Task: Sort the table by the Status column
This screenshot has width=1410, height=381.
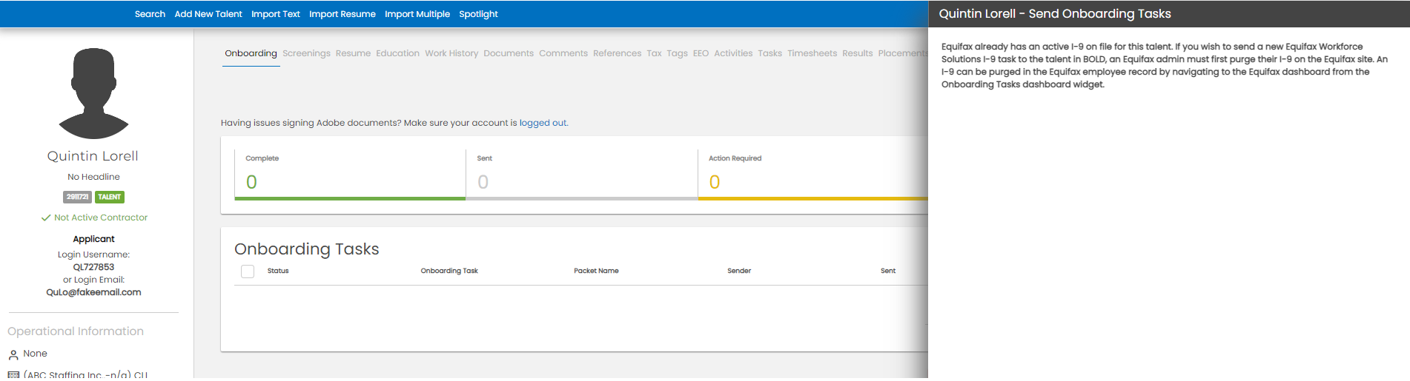Action: [x=278, y=271]
